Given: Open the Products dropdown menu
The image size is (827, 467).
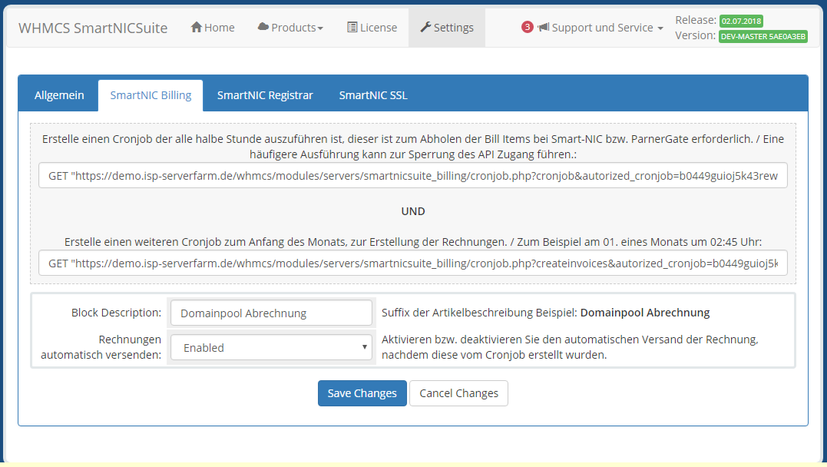Looking at the screenshot, I should tap(290, 28).
